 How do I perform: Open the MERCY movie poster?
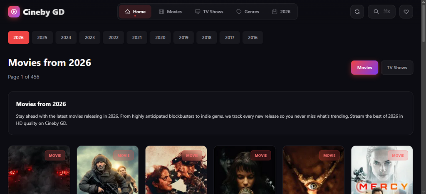point(382,170)
